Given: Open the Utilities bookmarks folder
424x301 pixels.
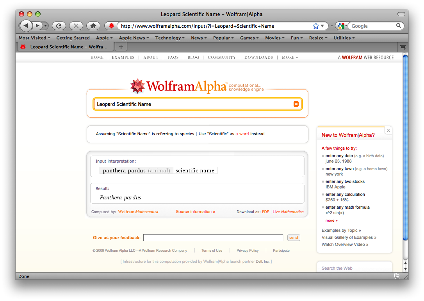Looking at the screenshot, I should click(x=344, y=38).
